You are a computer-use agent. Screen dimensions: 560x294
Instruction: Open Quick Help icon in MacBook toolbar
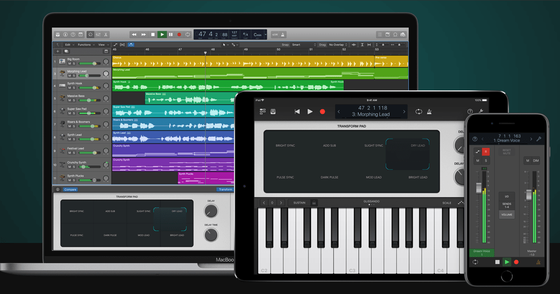point(73,35)
